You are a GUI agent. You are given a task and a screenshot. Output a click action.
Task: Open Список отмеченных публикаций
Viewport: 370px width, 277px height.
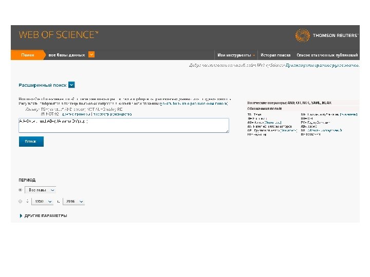[x=327, y=55]
